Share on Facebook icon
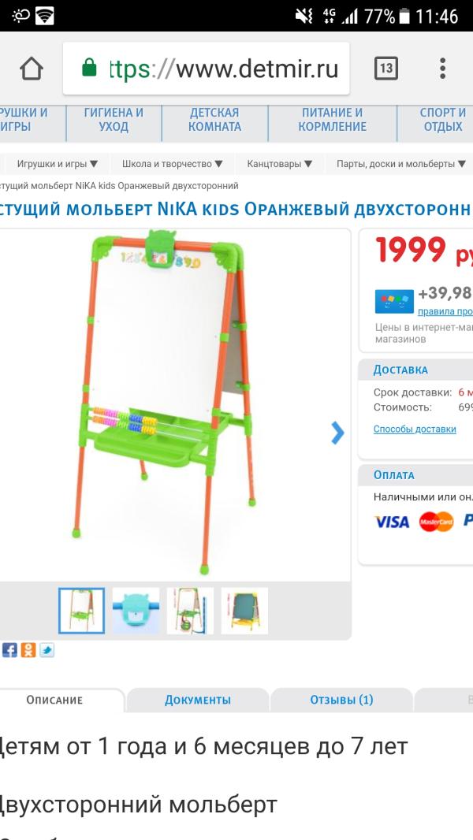This screenshot has width=473, height=840. (9, 650)
